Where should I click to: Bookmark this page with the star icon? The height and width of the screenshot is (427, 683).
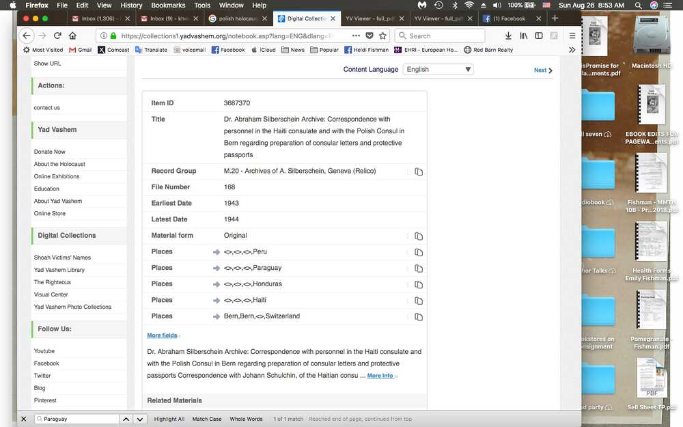click(382, 36)
